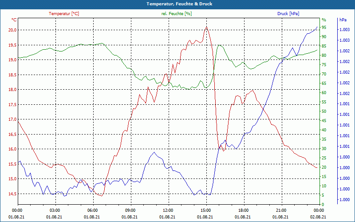Click the green humidity curve's peak after 15:00
355x222 pixels.
pos(219,45)
